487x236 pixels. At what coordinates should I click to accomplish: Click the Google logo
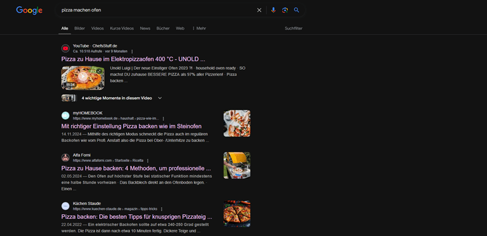pyautogui.click(x=29, y=10)
